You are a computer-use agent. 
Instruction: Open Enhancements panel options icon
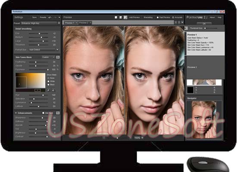tap(58, 113)
